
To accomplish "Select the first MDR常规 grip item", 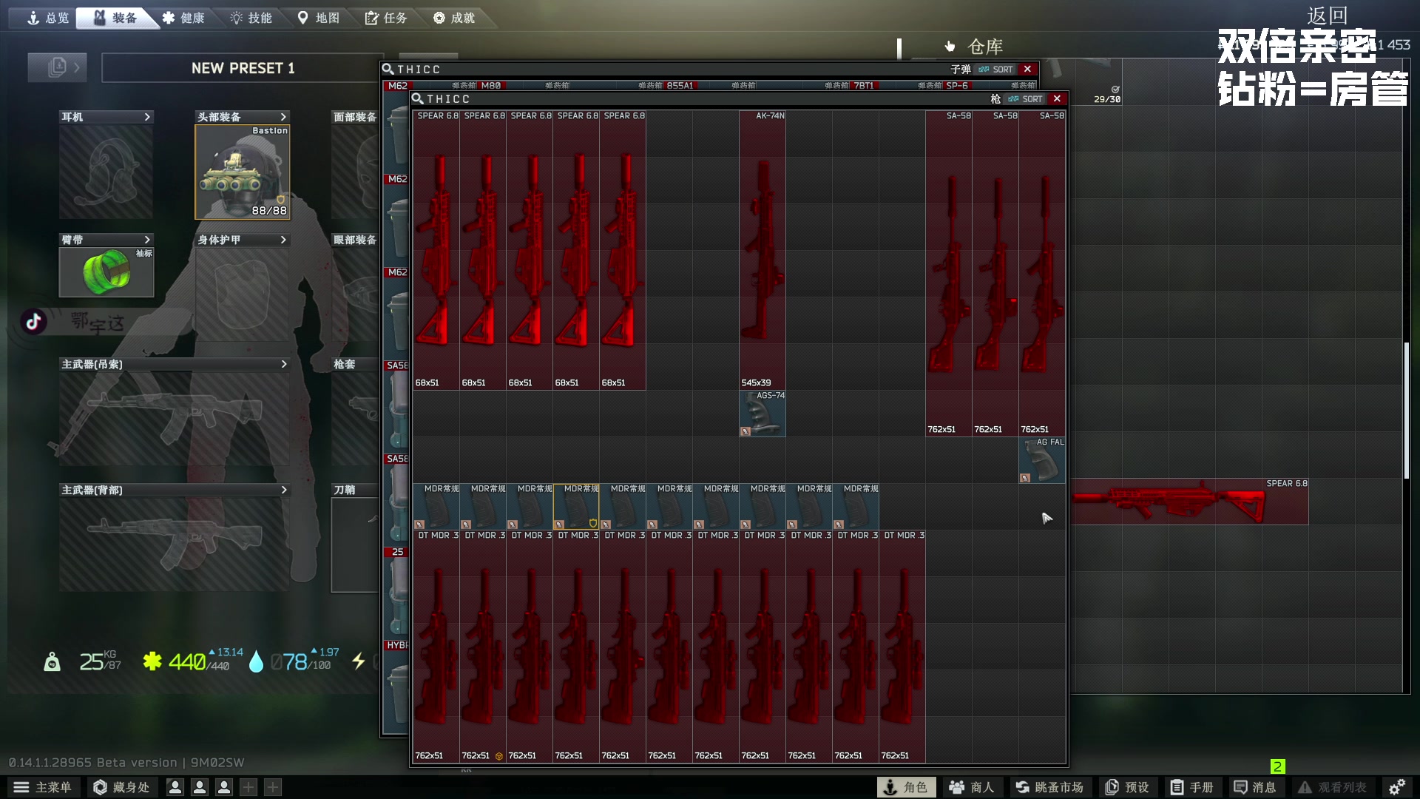I will tap(436, 507).
